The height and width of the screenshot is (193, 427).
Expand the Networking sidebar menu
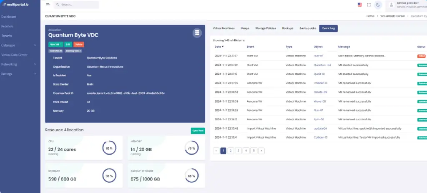click(x=18, y=64)
